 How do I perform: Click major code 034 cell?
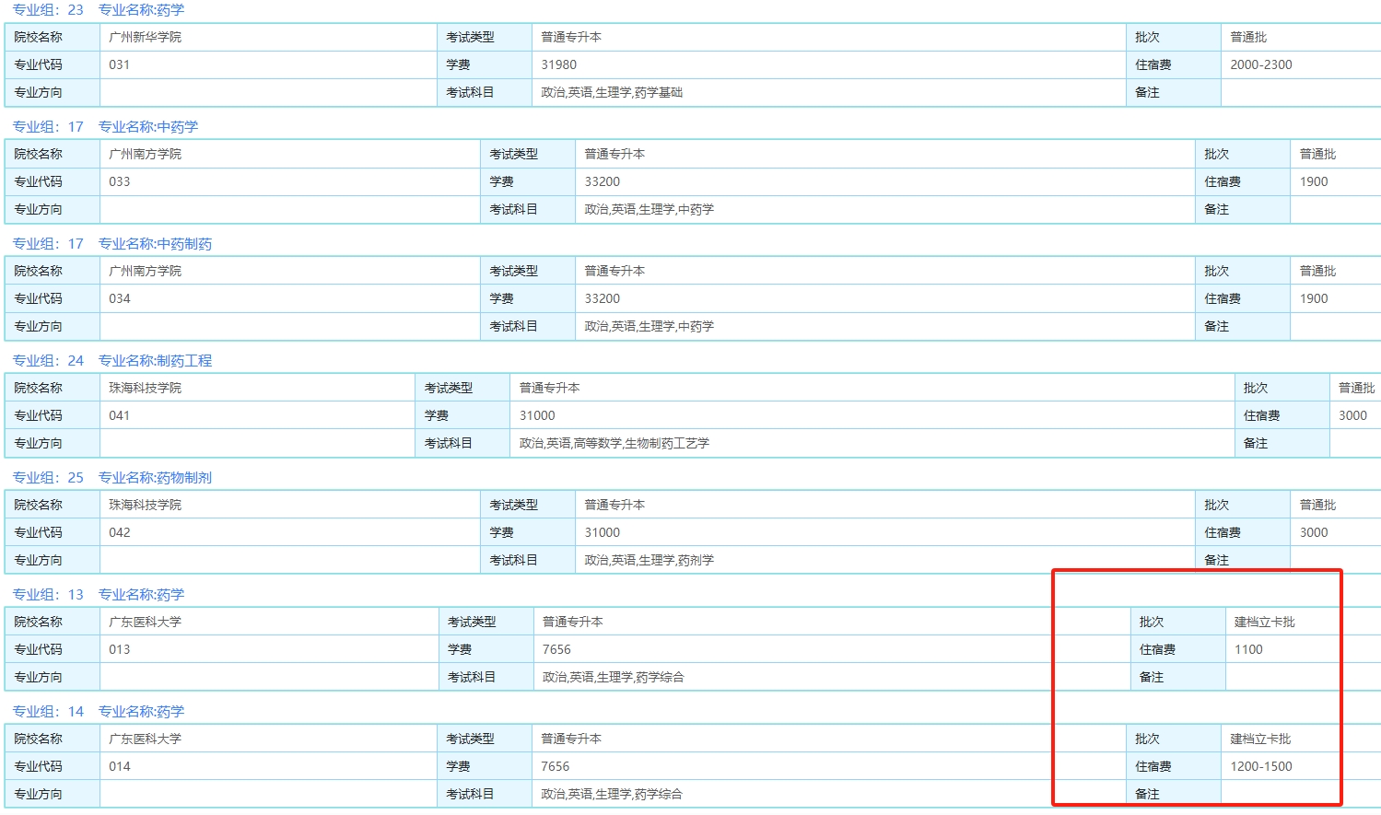[x=120, y=299]
